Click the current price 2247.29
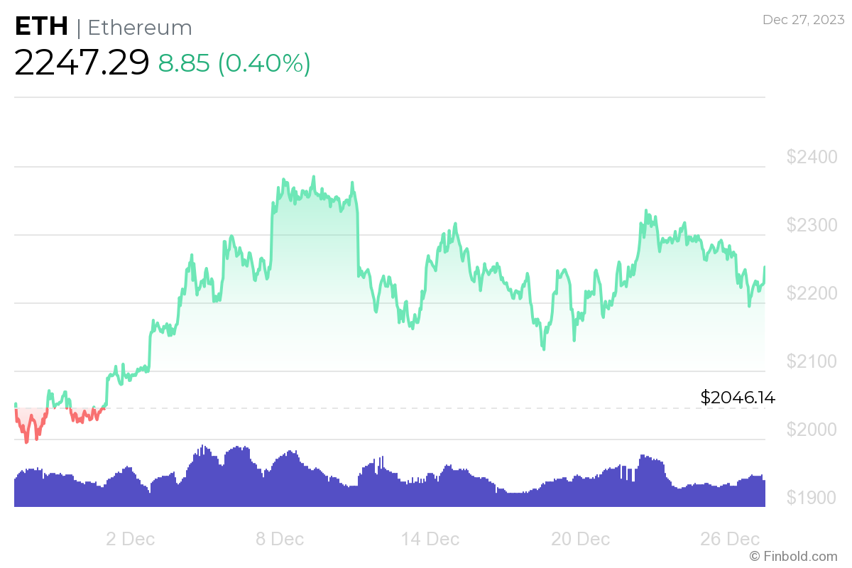This screenshot has height=568, width=852. [x=82, y=62]
